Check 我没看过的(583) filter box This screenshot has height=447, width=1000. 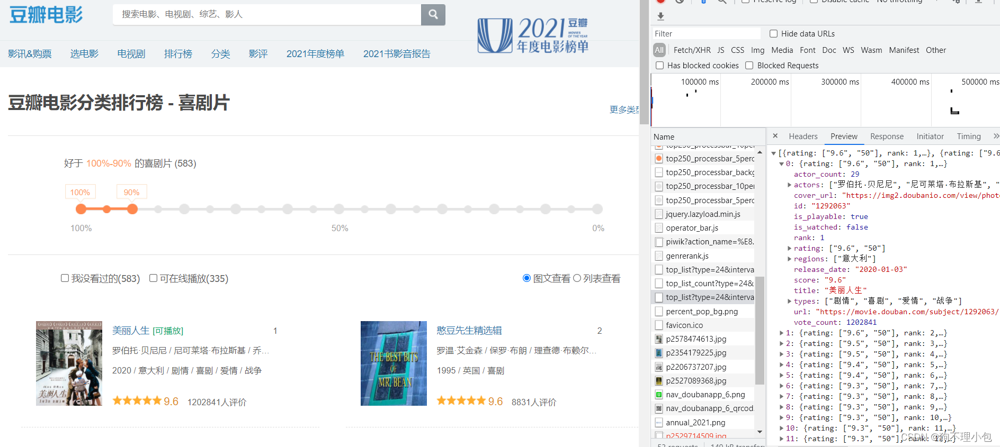click(65, 278)
